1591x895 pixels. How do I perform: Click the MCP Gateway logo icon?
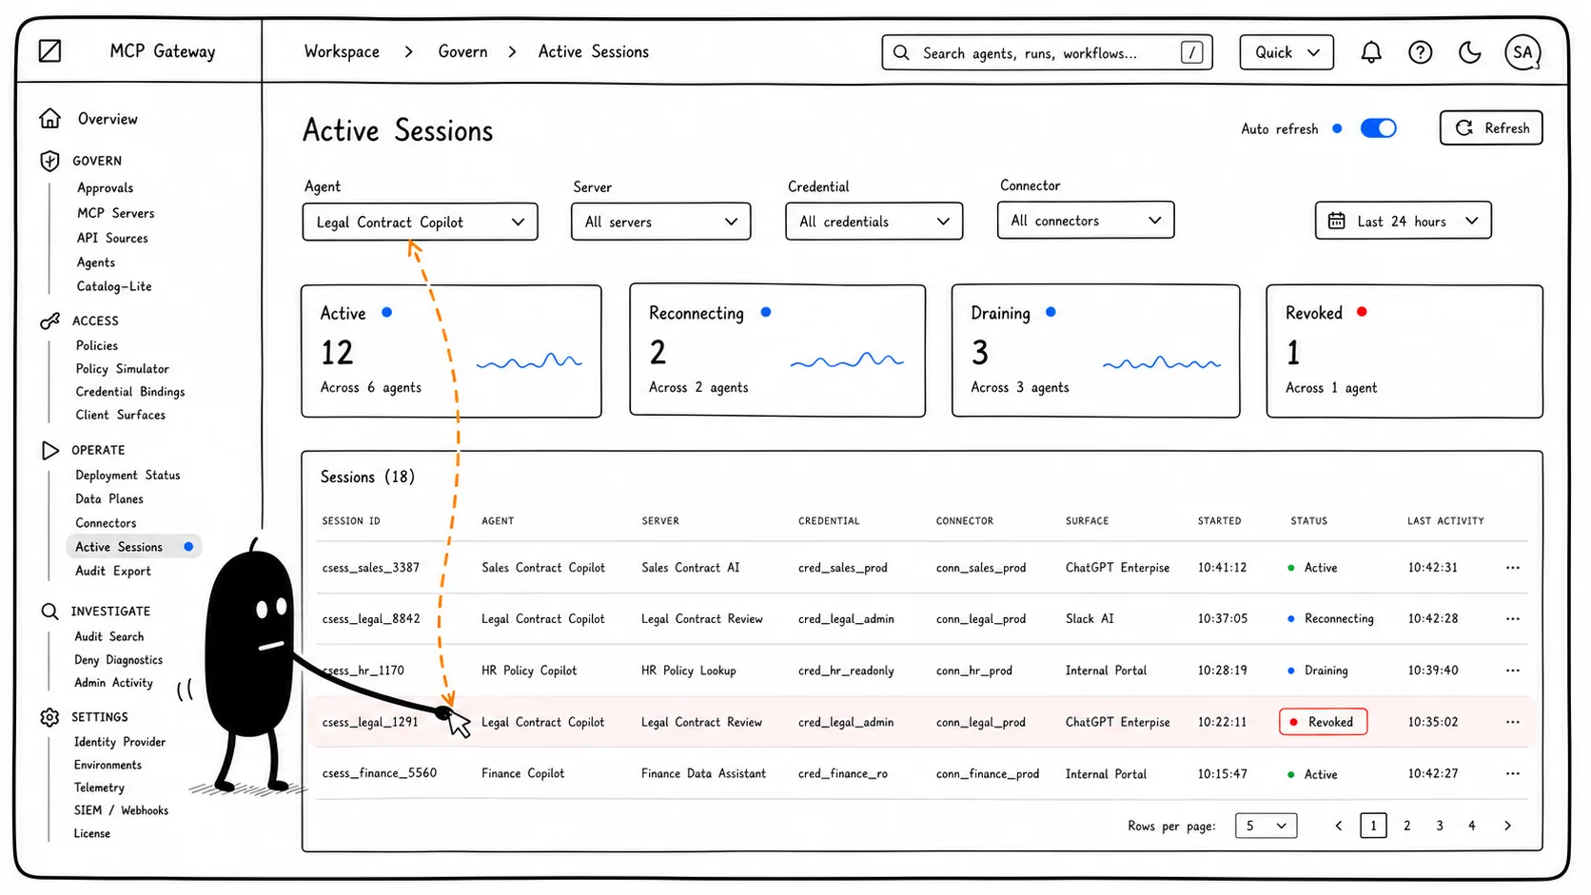(x=50, y=50)
